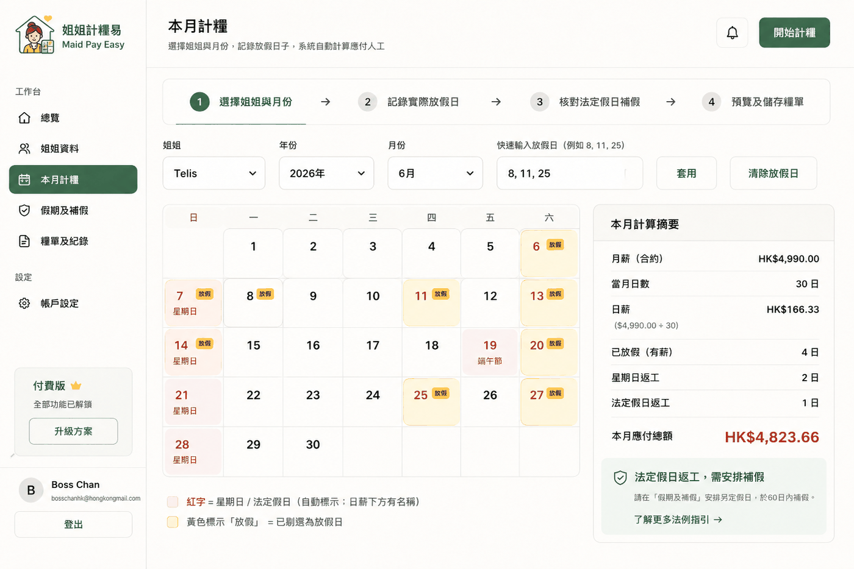Click the 套用 button
854x569 pixels.
[686, 173]
